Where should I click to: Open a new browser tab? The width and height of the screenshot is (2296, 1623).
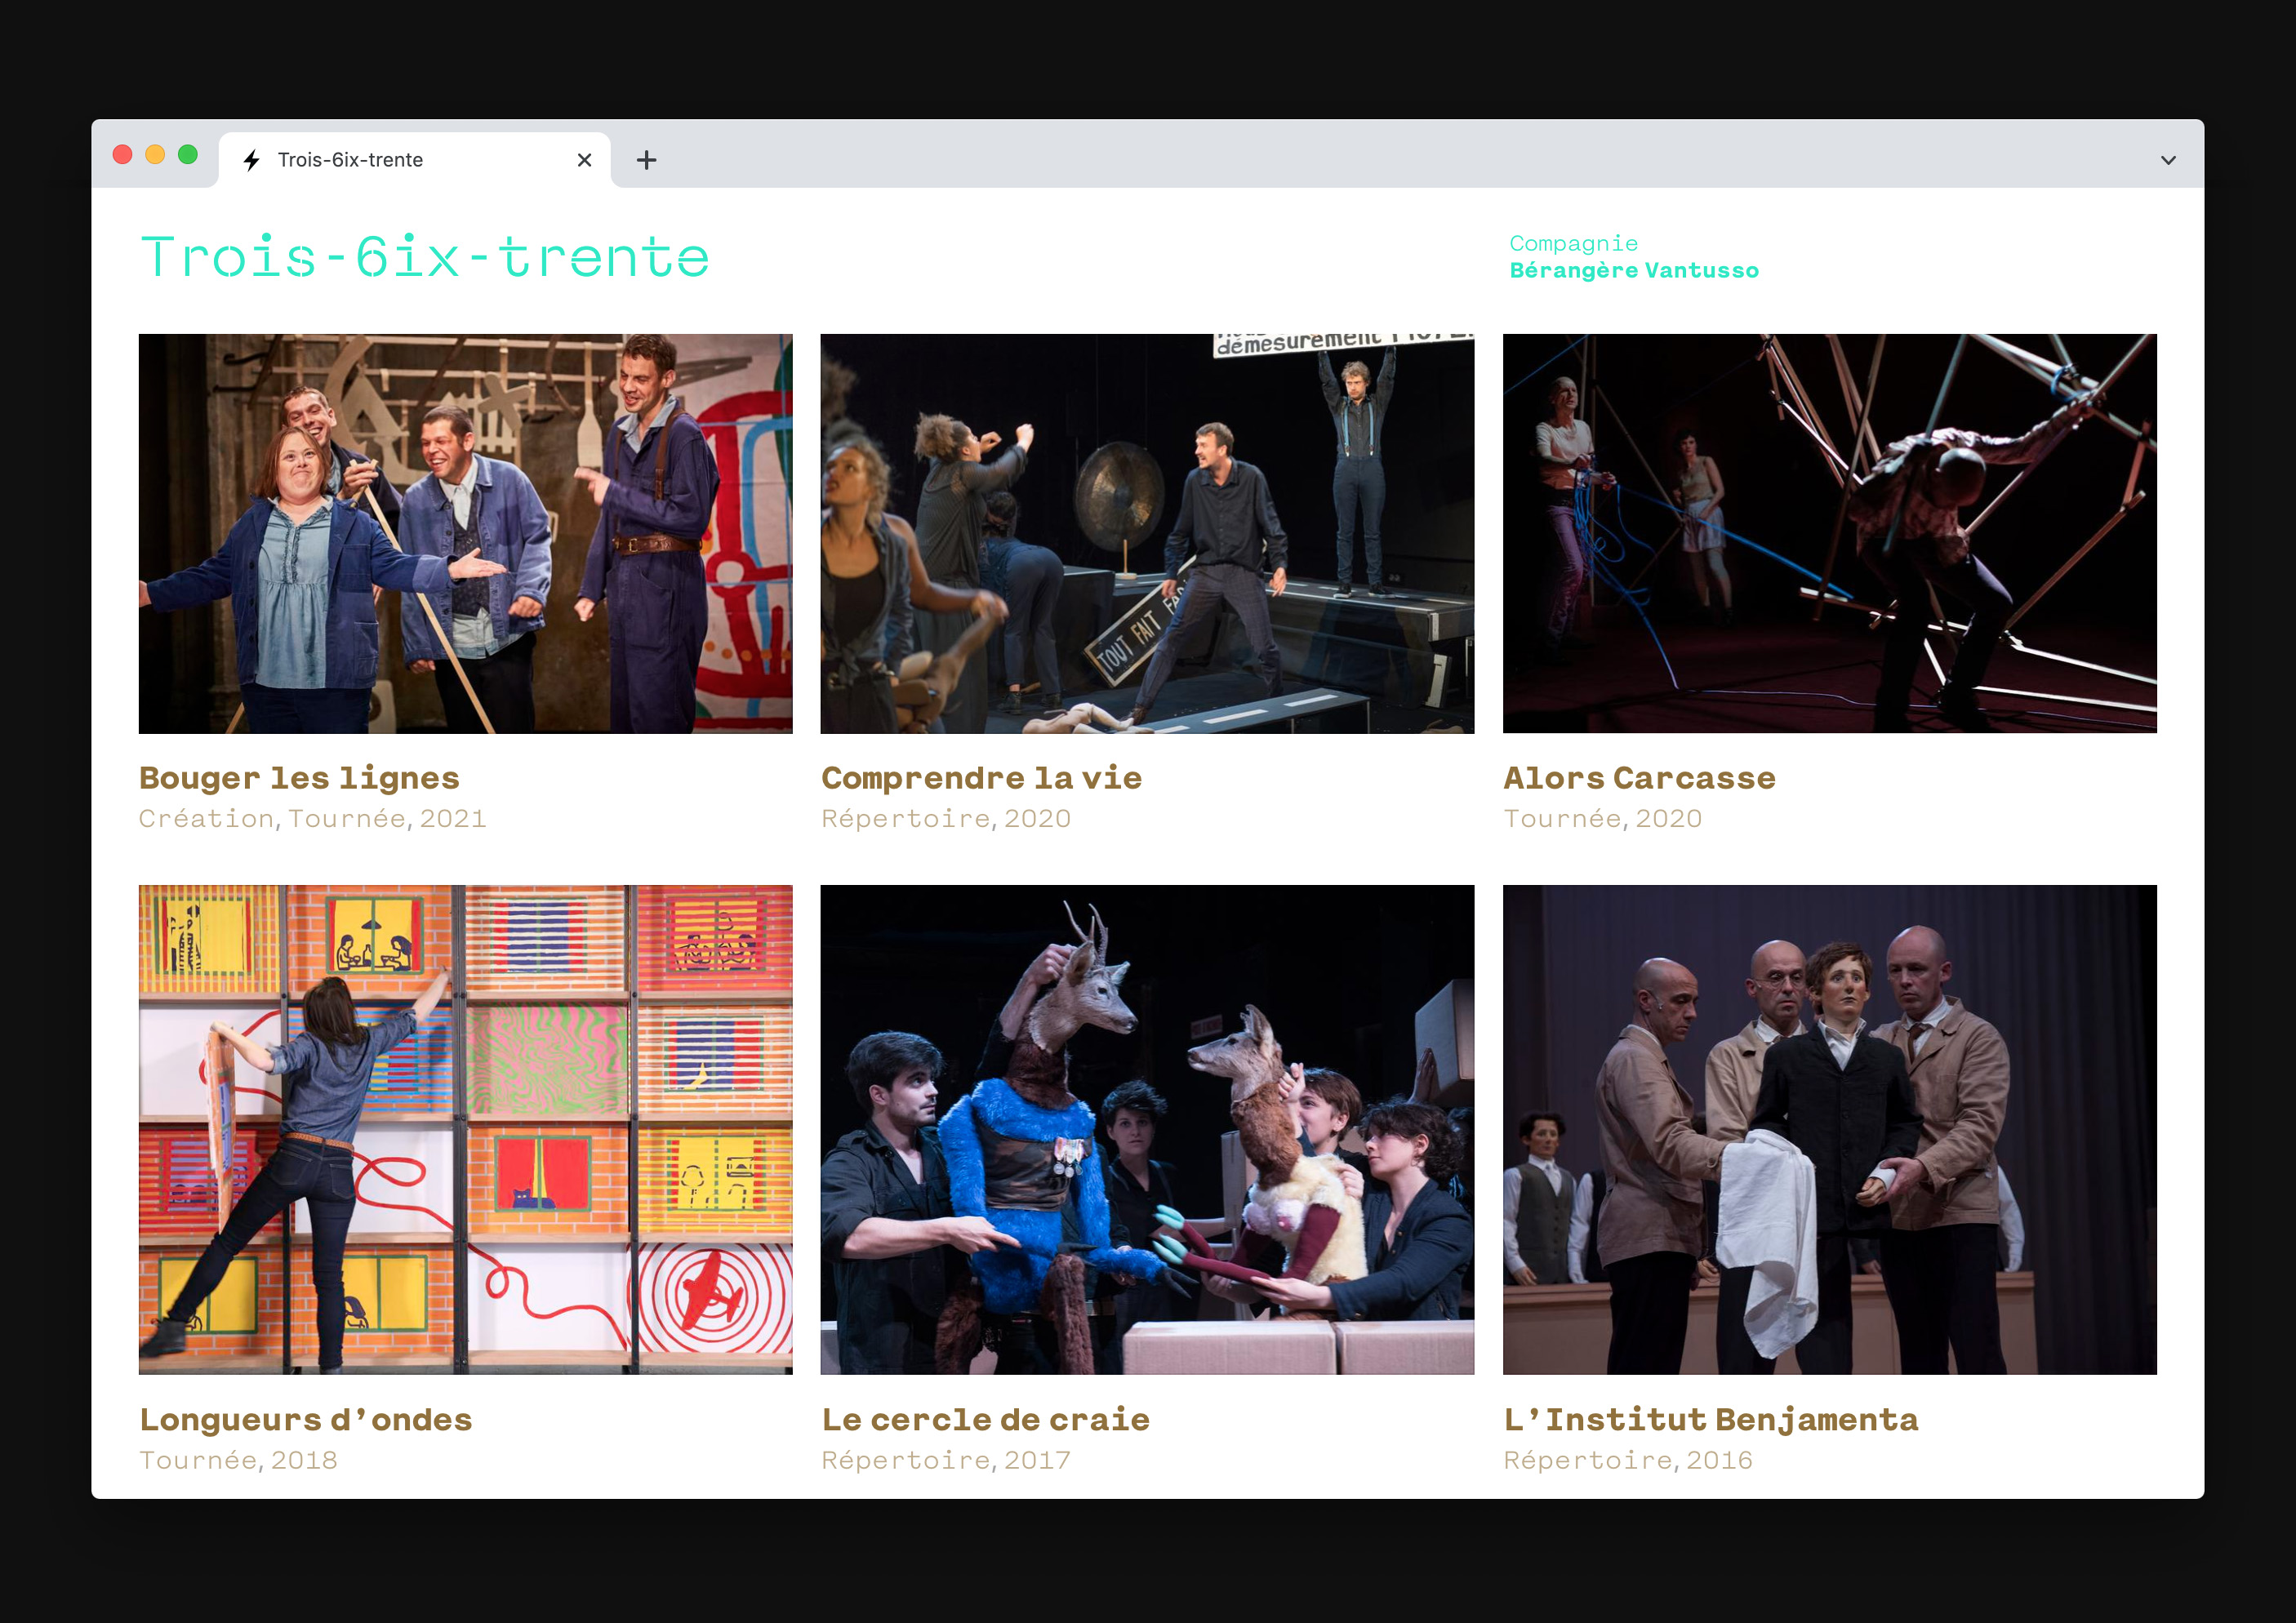click(647, 160)
